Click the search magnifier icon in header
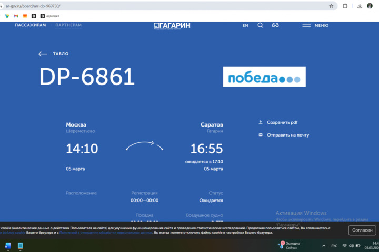379x252 pixels. [x=260, y=25]
